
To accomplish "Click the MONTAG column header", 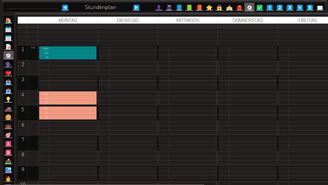I will pyautogui.click(x=68, y=20).
